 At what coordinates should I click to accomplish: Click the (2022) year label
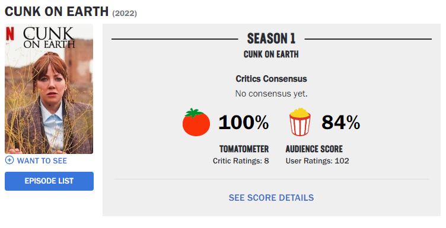click(125, 14)
